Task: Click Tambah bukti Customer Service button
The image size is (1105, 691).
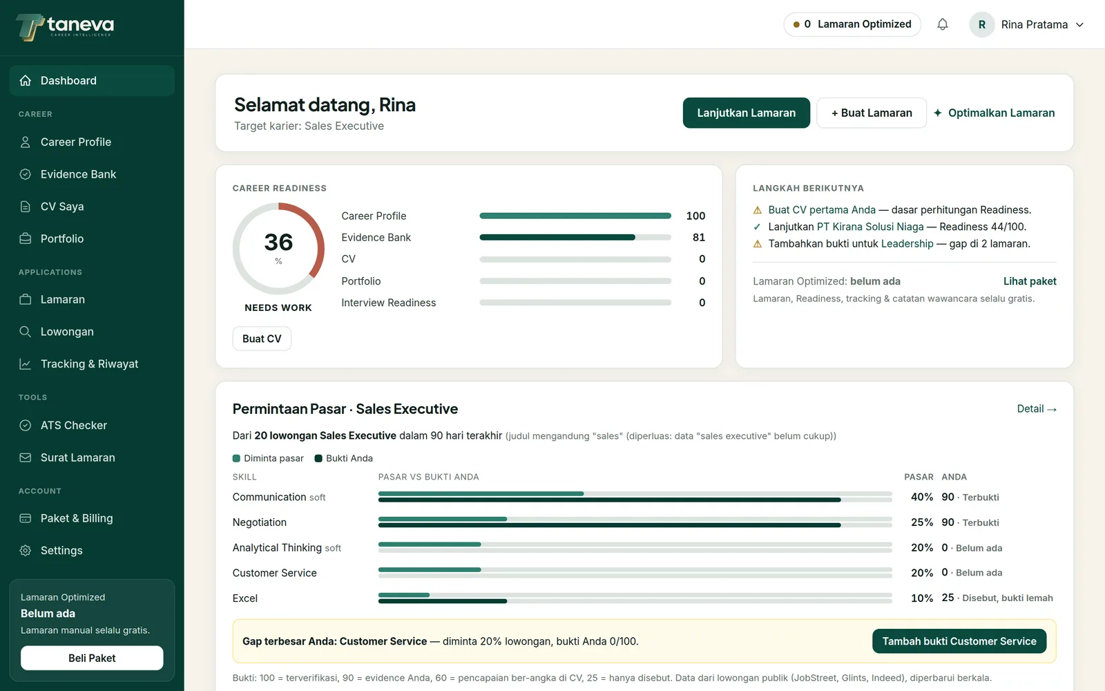Action: tap(959, 641)
